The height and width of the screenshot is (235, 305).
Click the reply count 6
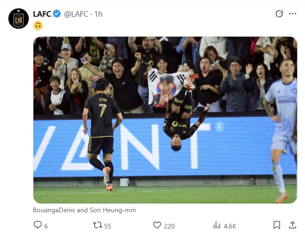tap(46, 226)
